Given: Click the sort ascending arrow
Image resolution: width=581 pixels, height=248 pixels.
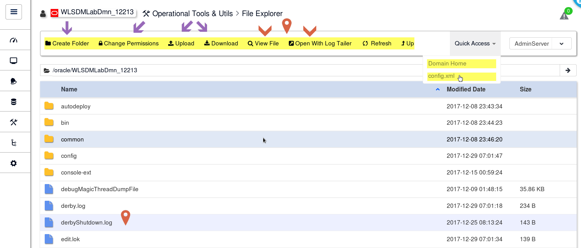Looking at the screenshot, I should click(x=438, y=89).
